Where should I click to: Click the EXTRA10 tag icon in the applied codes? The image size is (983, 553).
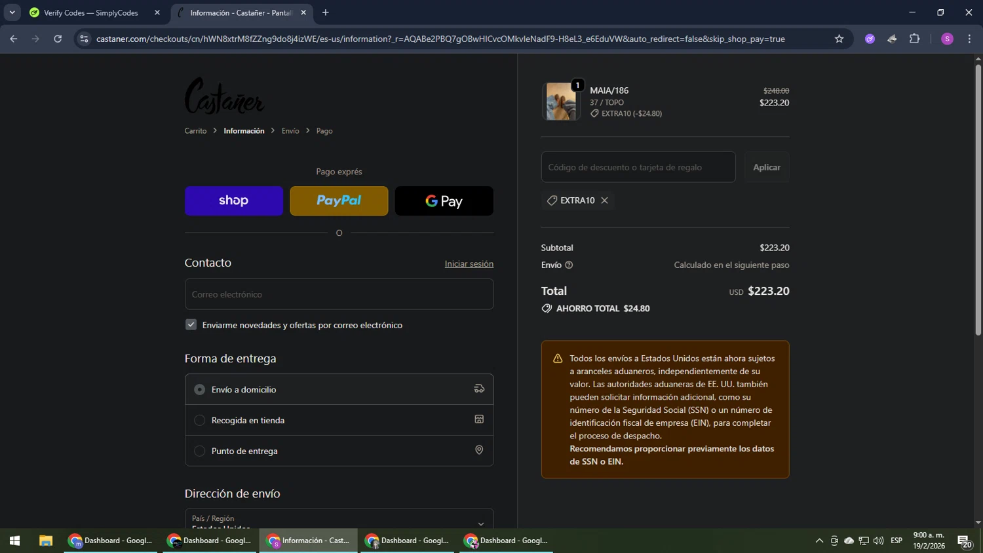pos(552,200)
